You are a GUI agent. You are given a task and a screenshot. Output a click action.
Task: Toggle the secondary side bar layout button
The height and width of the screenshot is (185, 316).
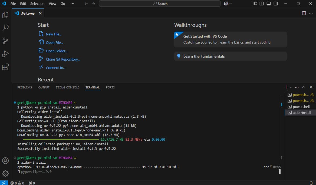(x=276, y=4)
